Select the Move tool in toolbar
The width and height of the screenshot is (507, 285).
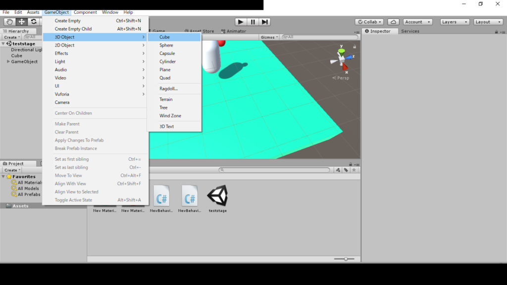click(22, 22)
